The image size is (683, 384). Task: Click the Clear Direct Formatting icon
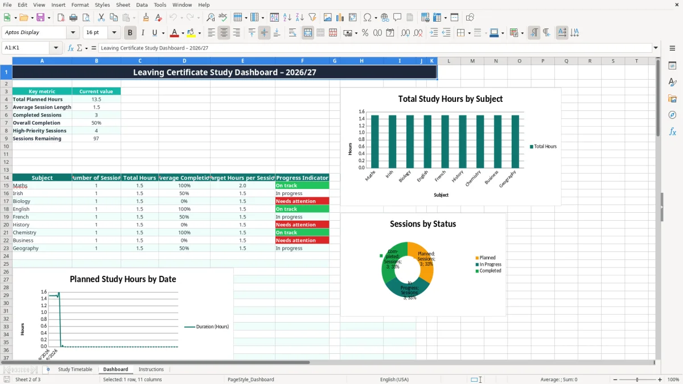[159, 18]
